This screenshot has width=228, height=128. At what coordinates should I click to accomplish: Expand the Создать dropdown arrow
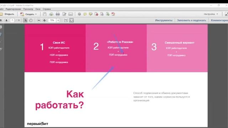click(x=36, y=14)
